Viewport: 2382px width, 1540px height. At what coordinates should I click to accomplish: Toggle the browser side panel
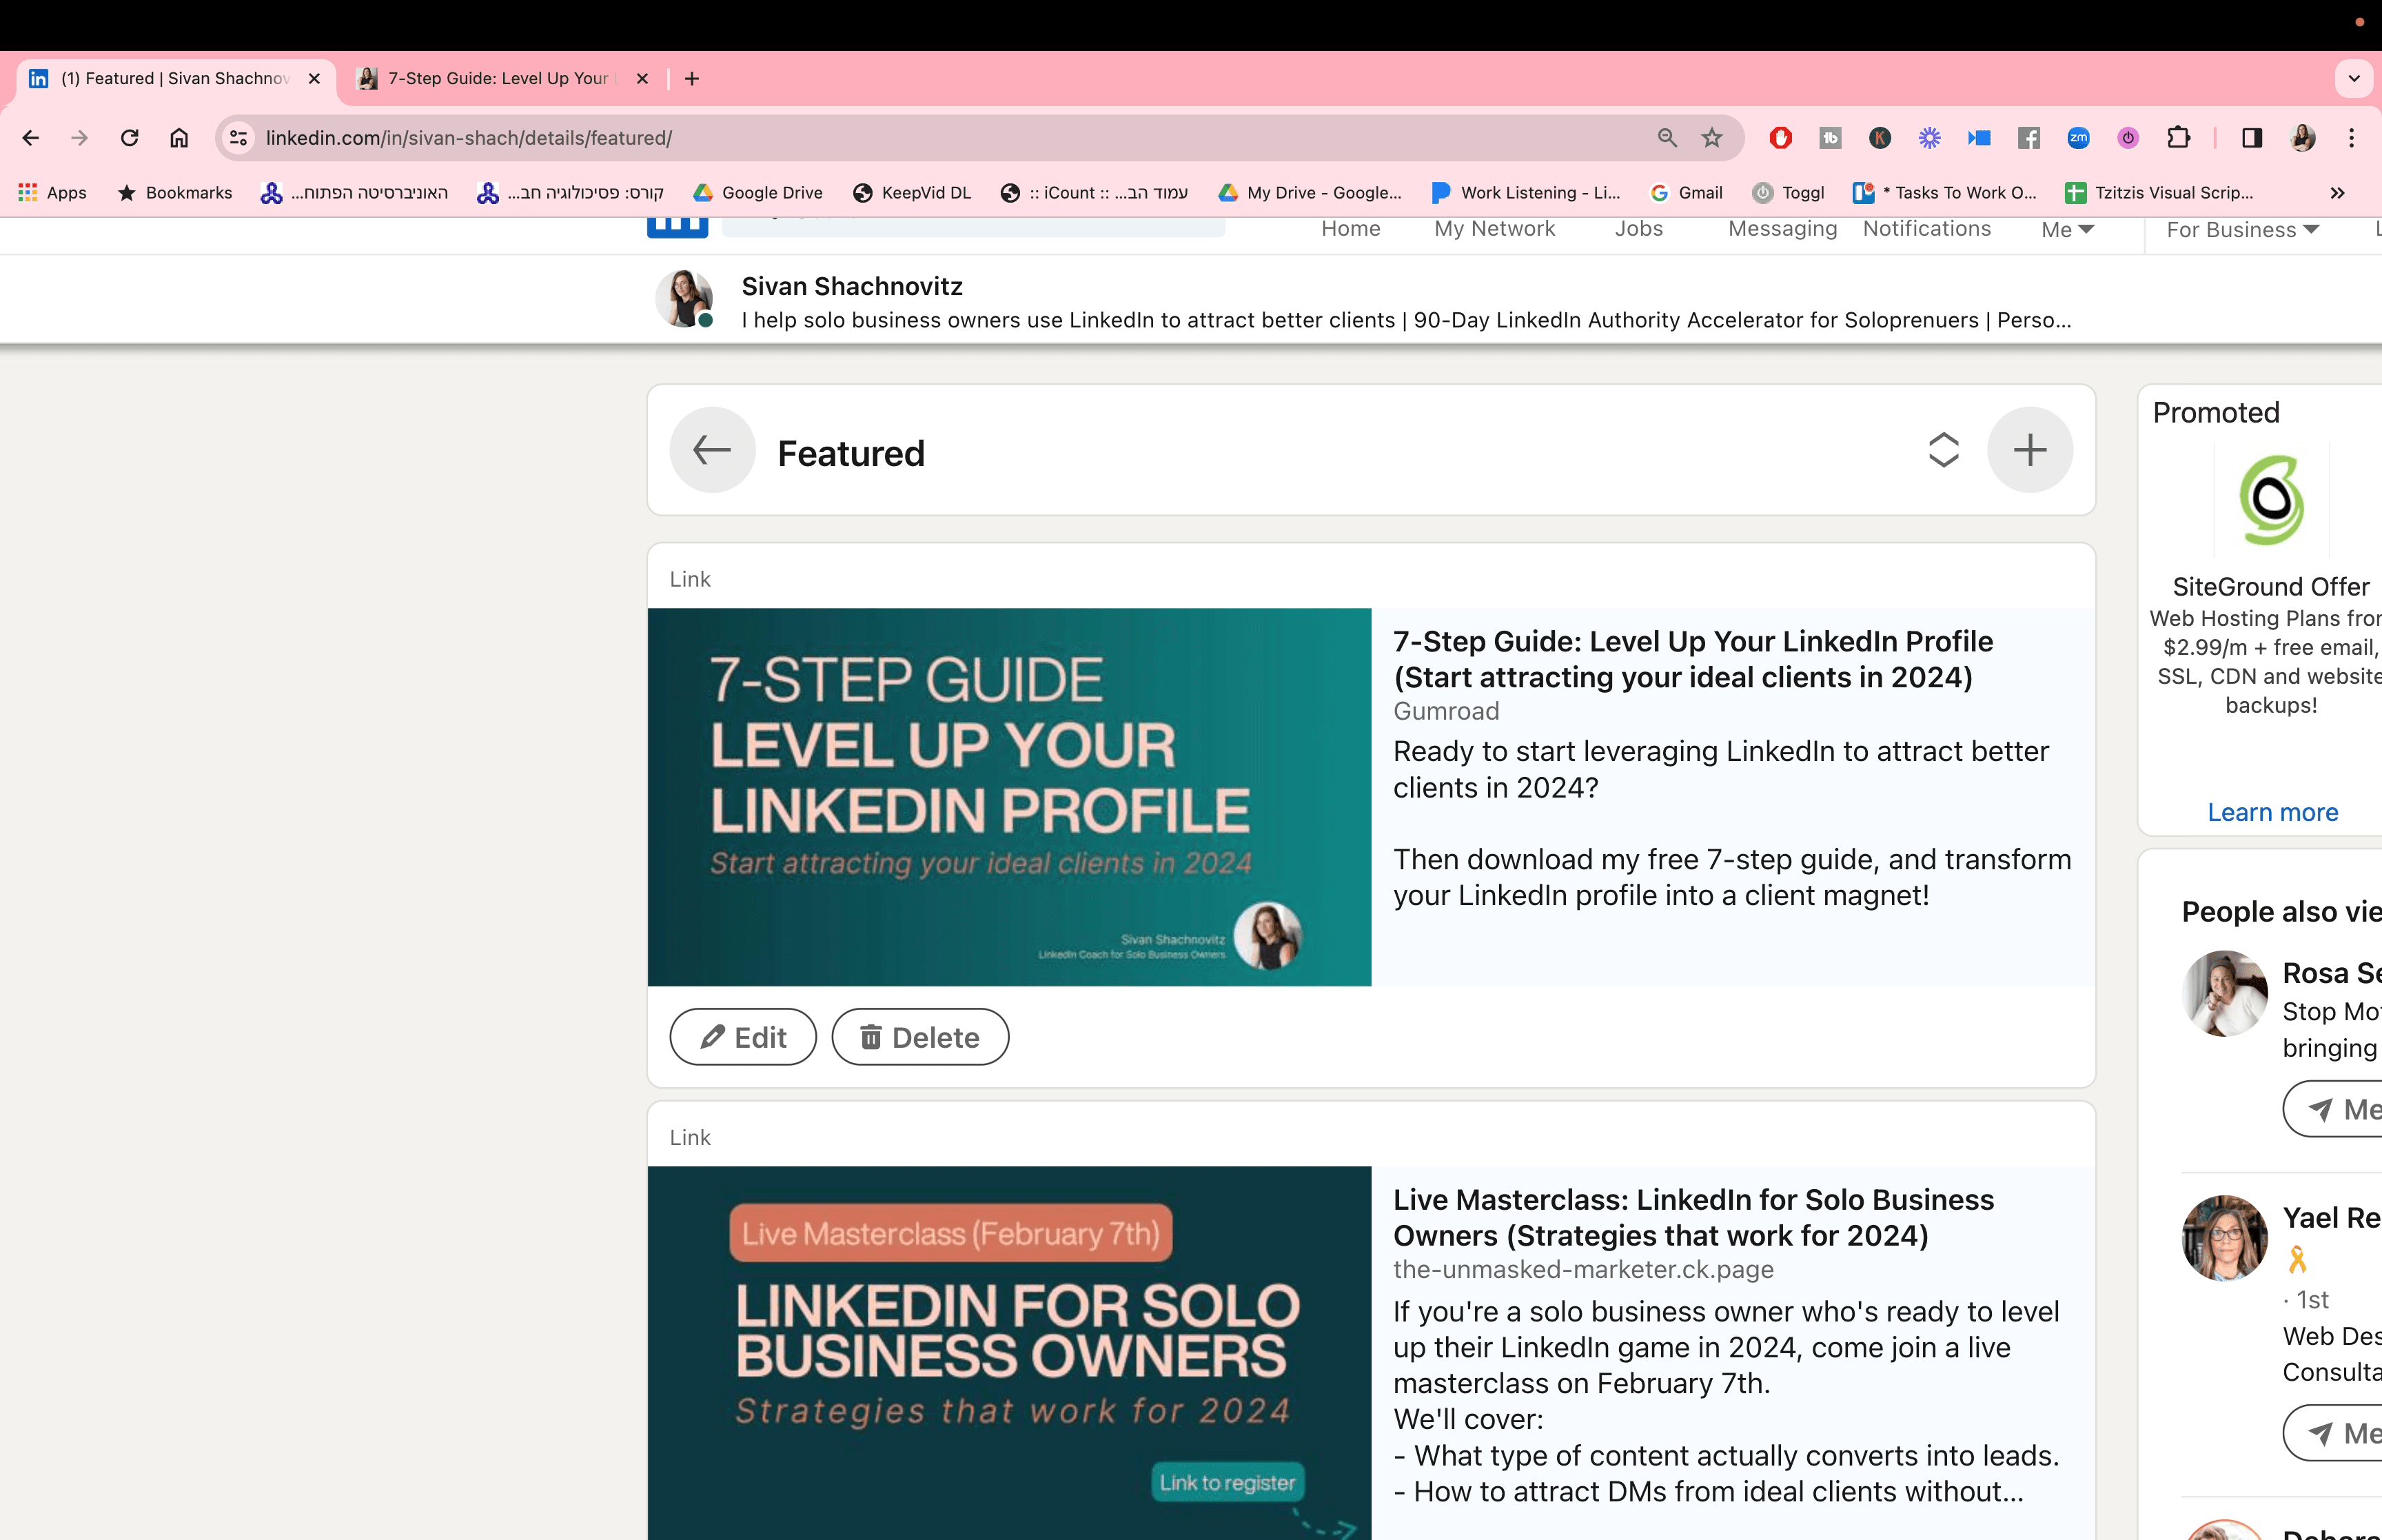click(2252, 138)
